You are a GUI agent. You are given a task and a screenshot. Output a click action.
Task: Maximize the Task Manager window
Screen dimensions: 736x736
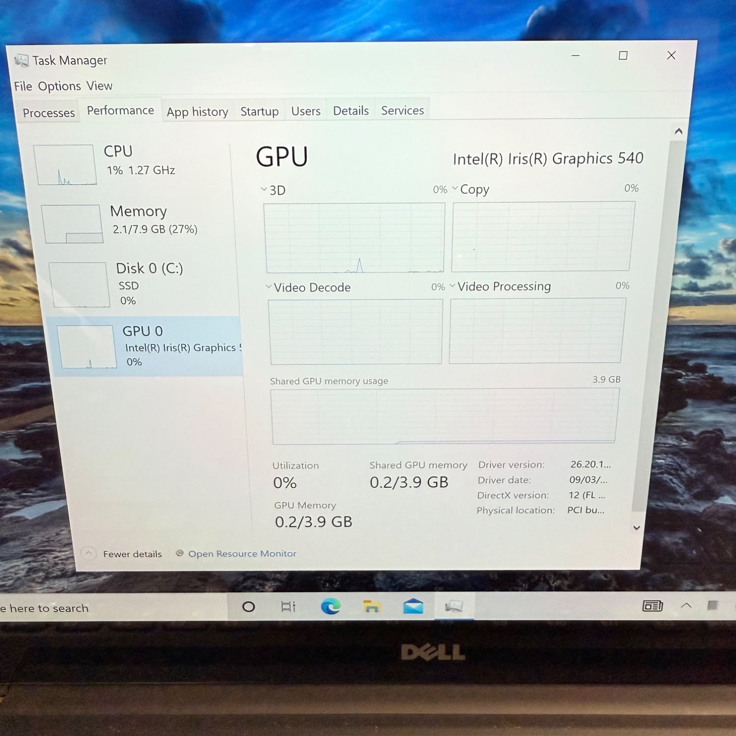(x=623, y=55)
